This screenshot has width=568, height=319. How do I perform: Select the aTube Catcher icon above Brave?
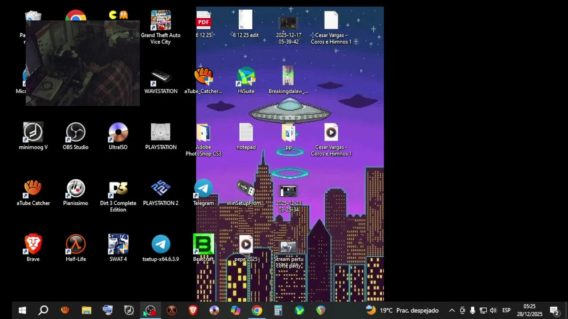coord(33,193)
